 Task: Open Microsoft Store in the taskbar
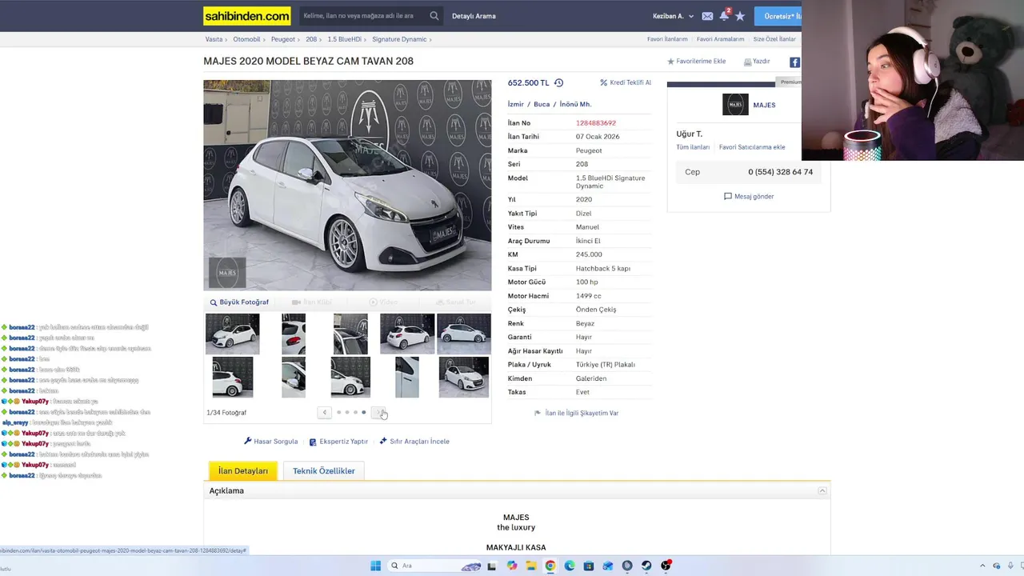point(589,566)
